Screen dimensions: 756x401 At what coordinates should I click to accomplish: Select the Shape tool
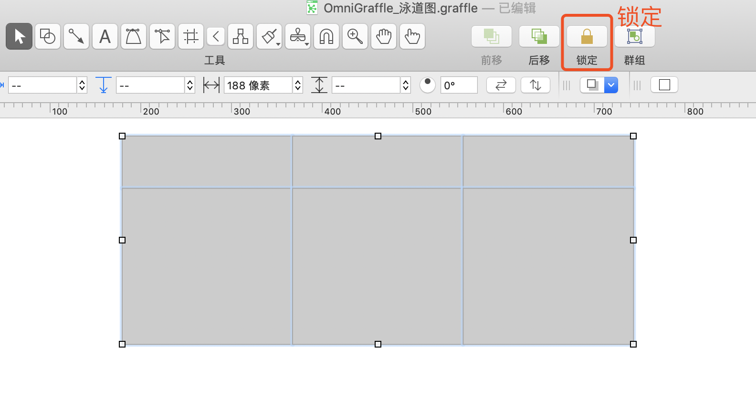coord(48,36)
